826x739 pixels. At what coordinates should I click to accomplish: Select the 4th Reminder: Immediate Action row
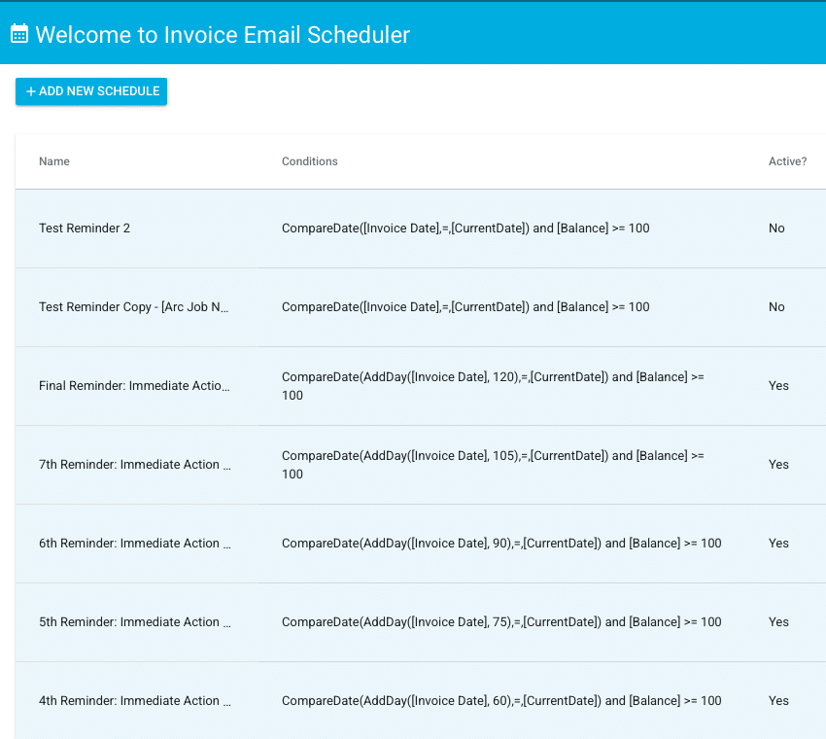(x=133, y=700)
